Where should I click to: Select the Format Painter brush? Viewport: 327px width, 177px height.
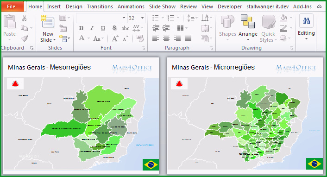pyautogui.click(x=25, y=38)
